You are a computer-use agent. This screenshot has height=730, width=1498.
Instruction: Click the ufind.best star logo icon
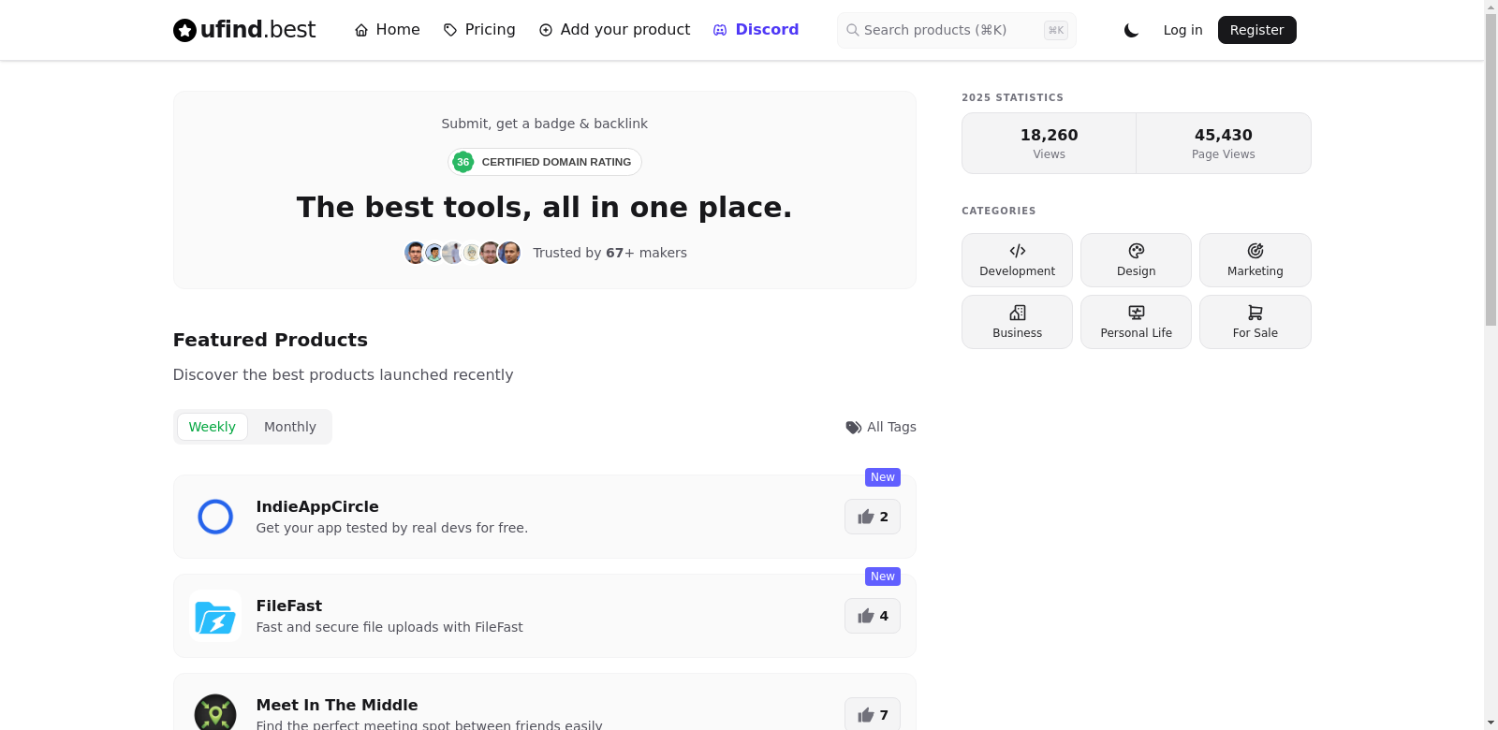click(x=184, y=30)
